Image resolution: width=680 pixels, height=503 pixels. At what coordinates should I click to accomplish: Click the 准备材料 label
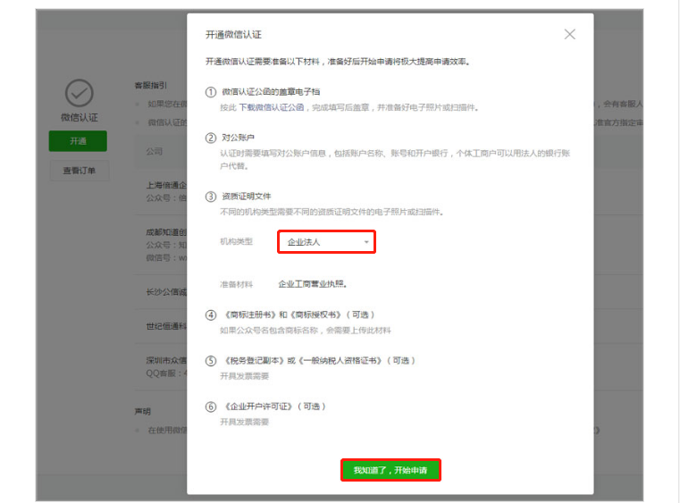(x=237, y=284)
